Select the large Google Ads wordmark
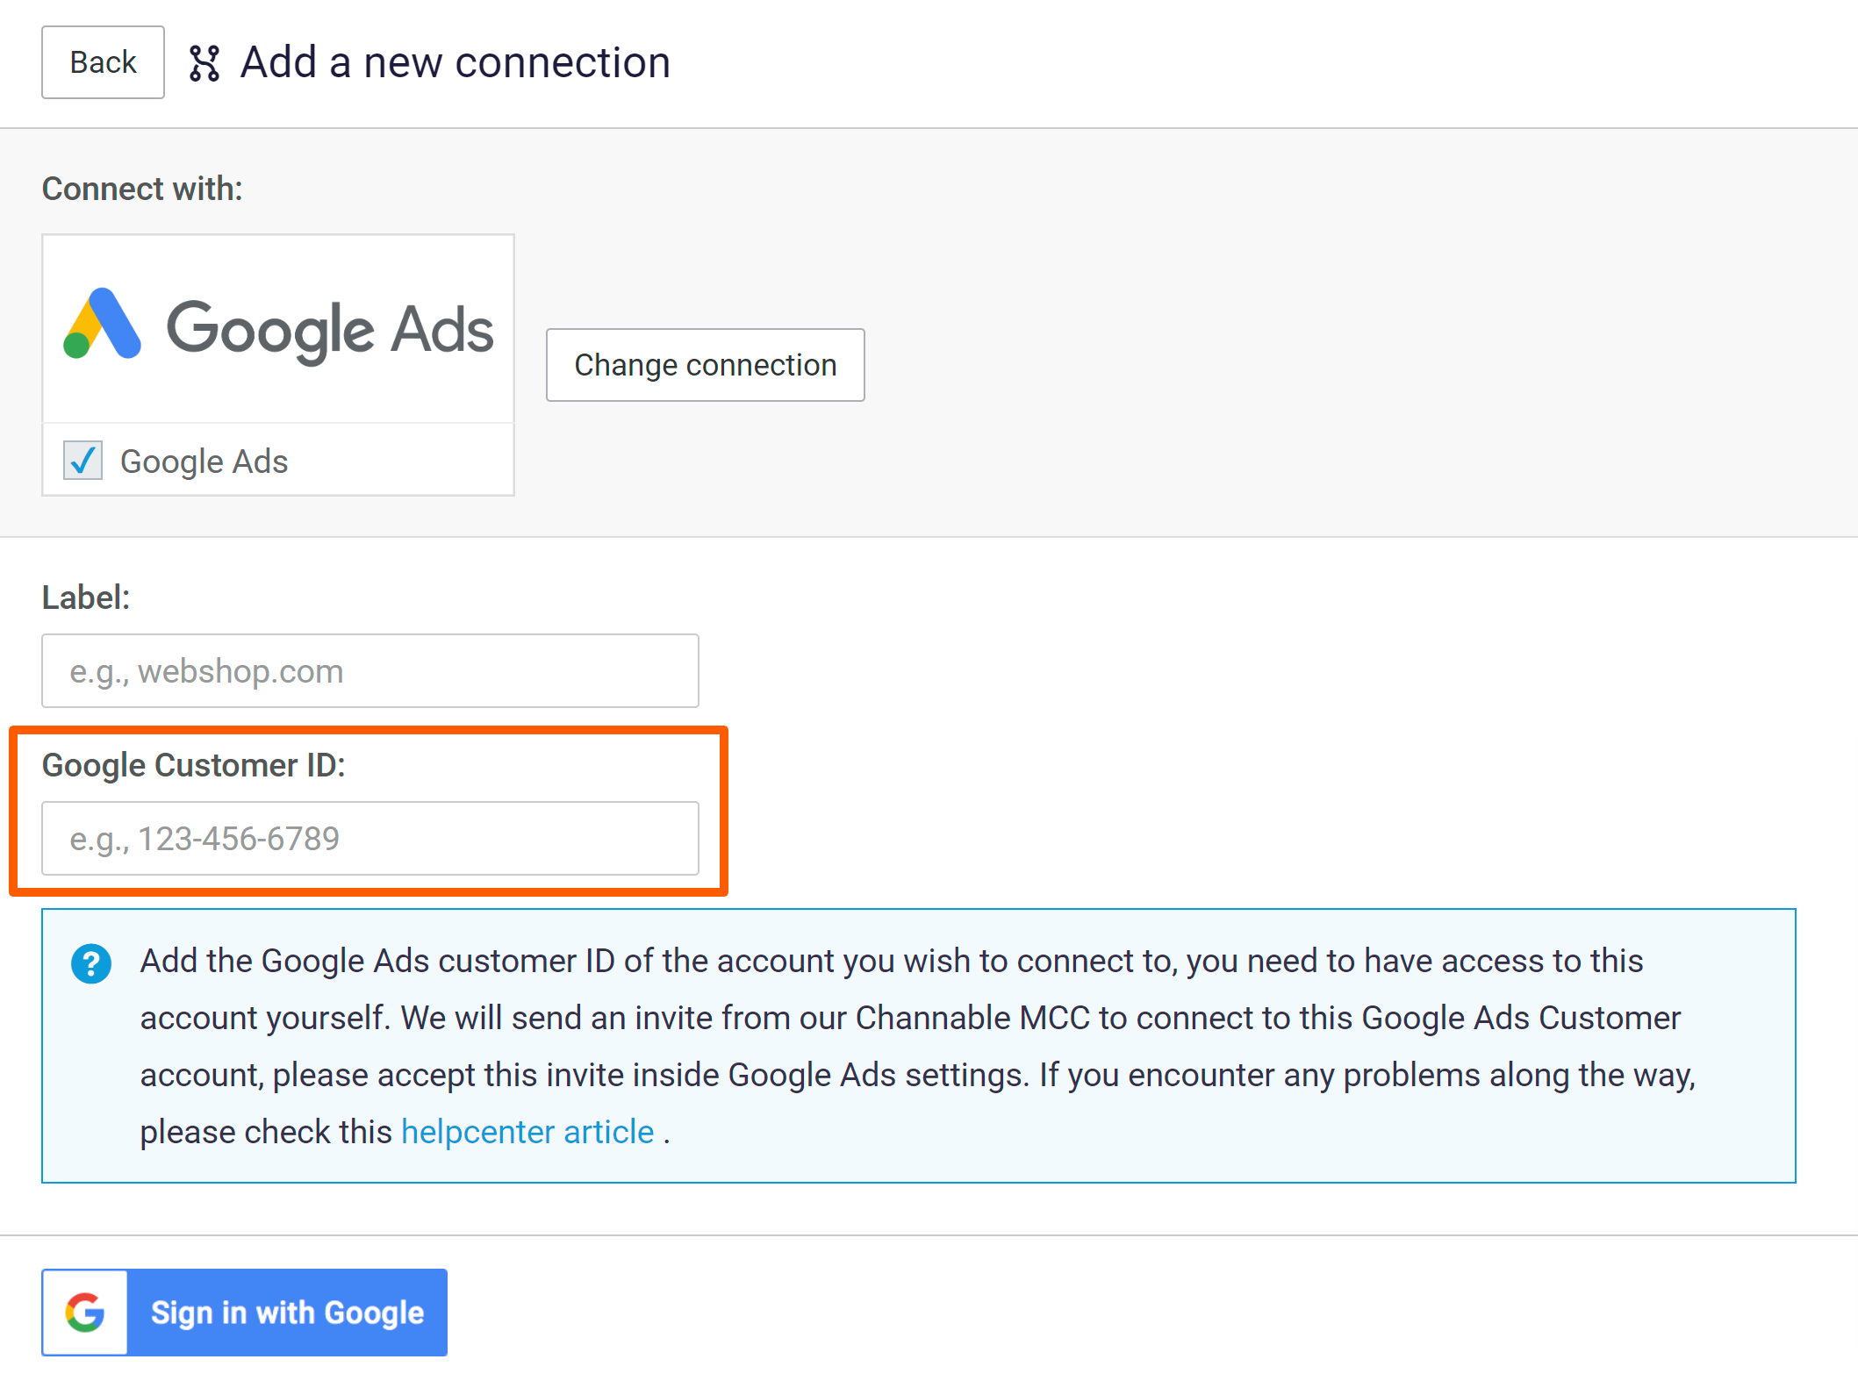The image size is (1858, 1388). (x=330, y=330)
